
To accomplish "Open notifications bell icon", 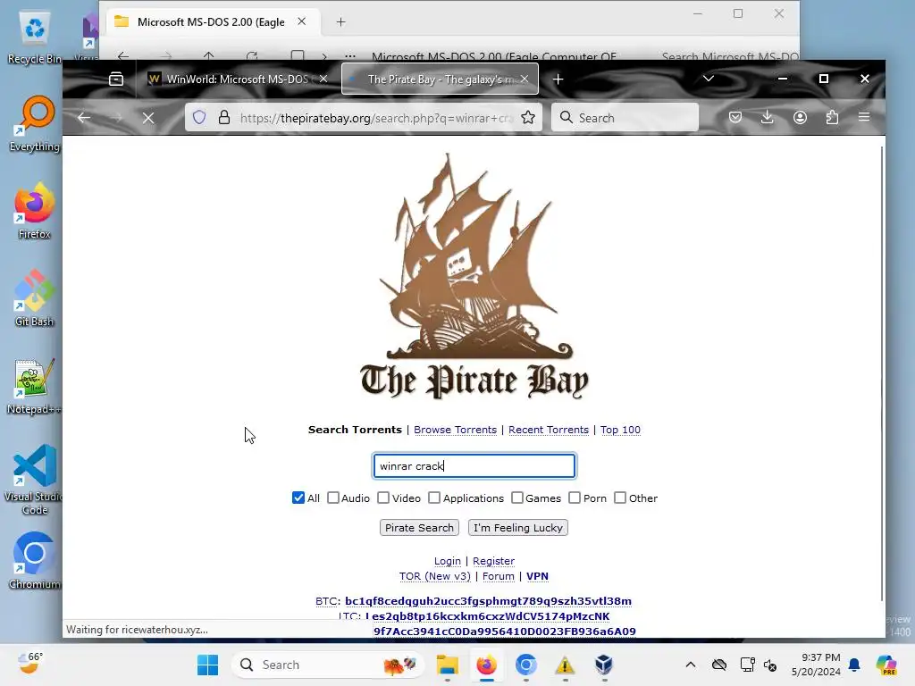I will click(854, 665).
